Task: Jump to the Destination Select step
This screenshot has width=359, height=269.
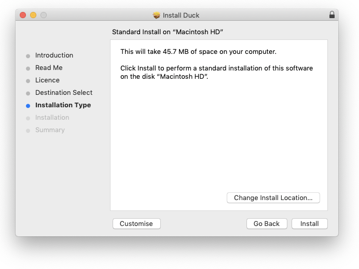Action: pos(64,93)
